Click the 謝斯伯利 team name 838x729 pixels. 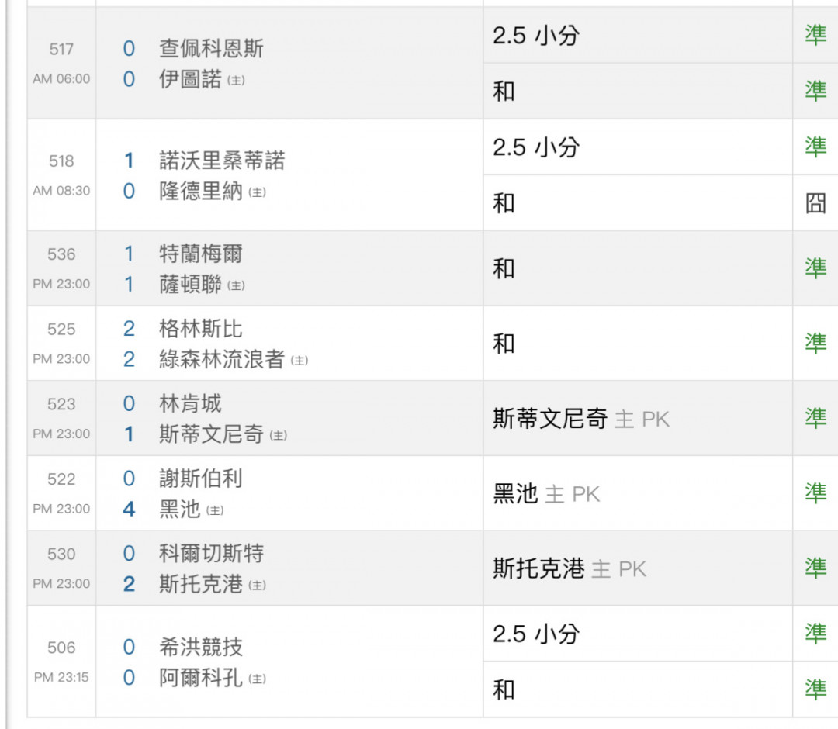(200, 479)
